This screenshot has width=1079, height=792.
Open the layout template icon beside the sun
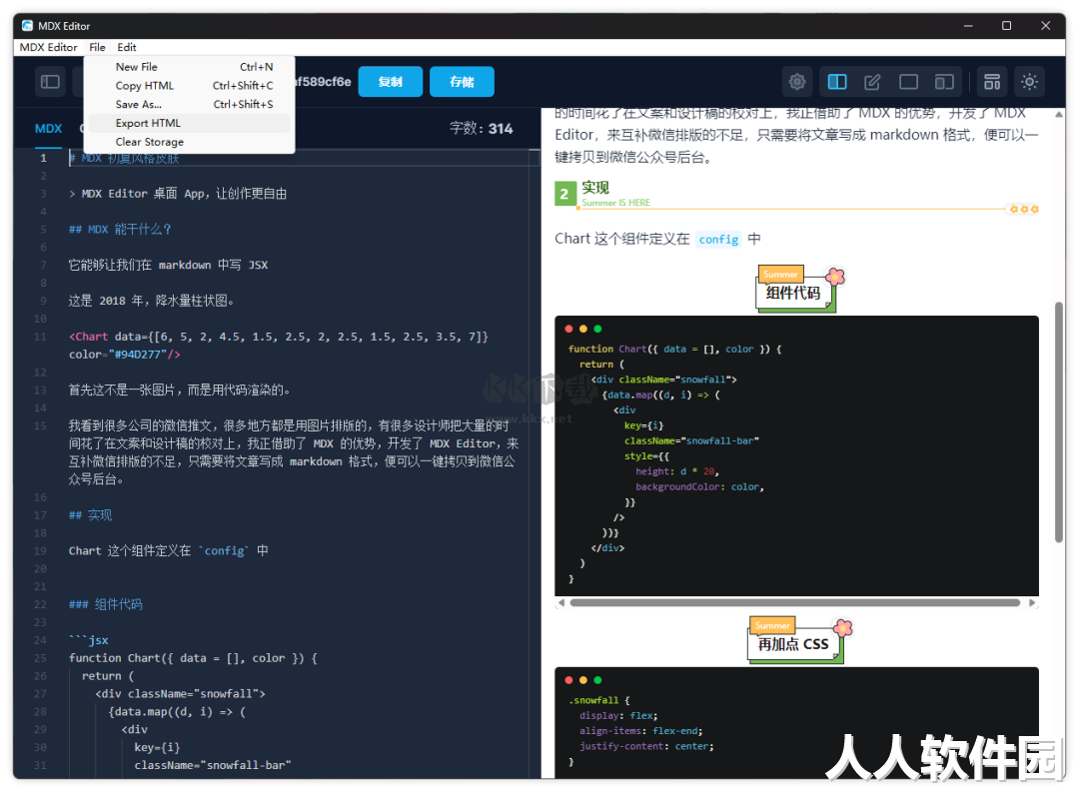coord(992,82)
